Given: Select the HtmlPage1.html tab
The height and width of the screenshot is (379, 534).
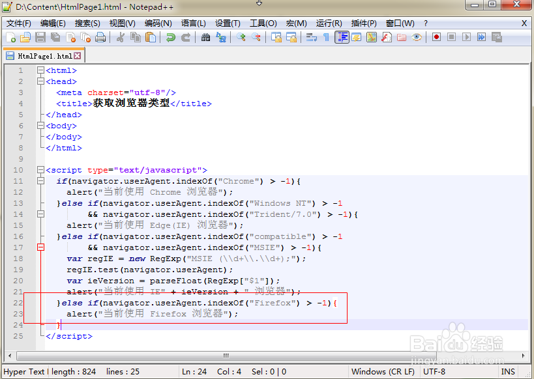Looking at the screenshot, I should coord(44,56).
